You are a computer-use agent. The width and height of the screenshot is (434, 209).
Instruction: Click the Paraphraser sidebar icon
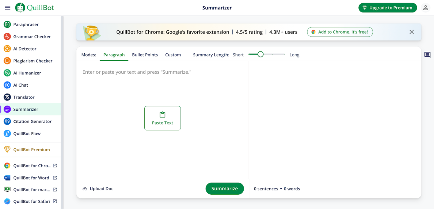[7, 24]
